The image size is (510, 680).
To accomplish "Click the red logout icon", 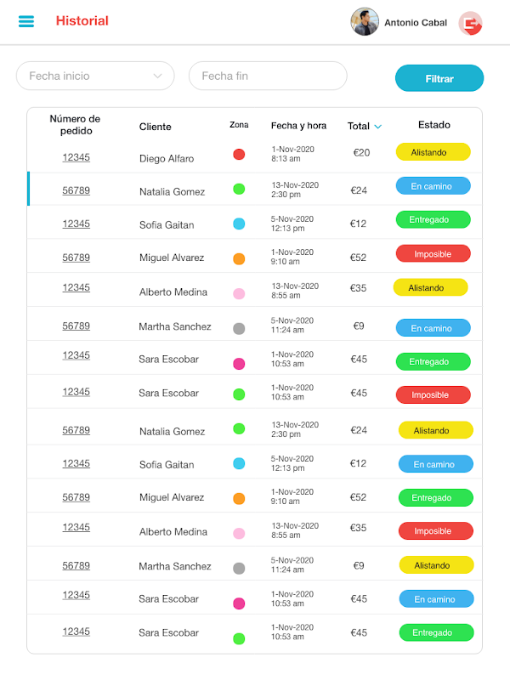I will (x=470, y=23).
